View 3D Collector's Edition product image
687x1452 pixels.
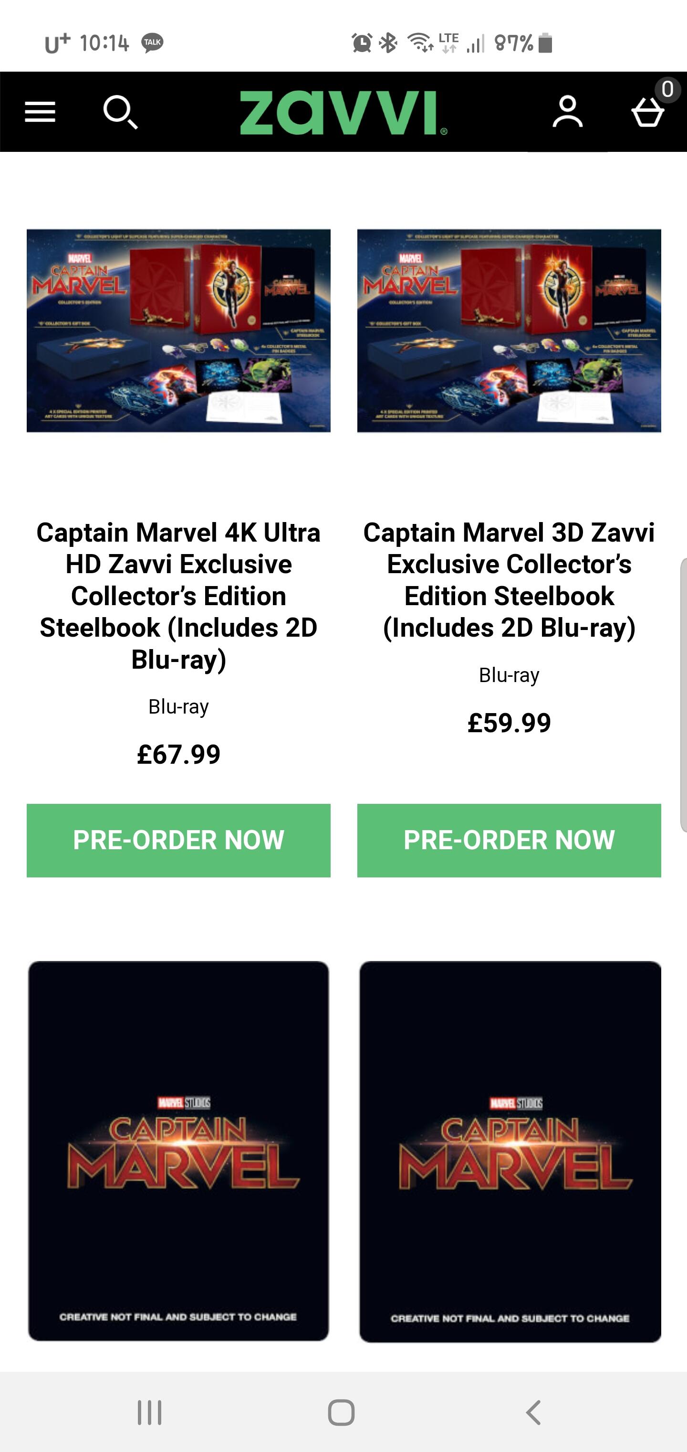pos(509,331)
